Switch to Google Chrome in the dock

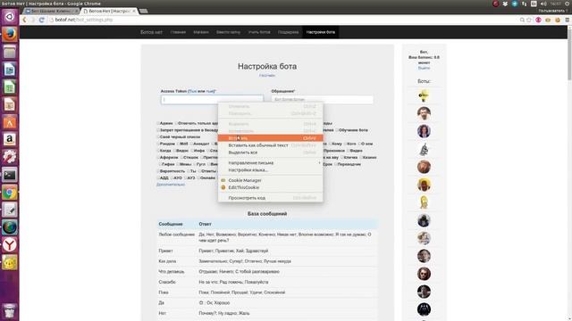coord(10,193)
